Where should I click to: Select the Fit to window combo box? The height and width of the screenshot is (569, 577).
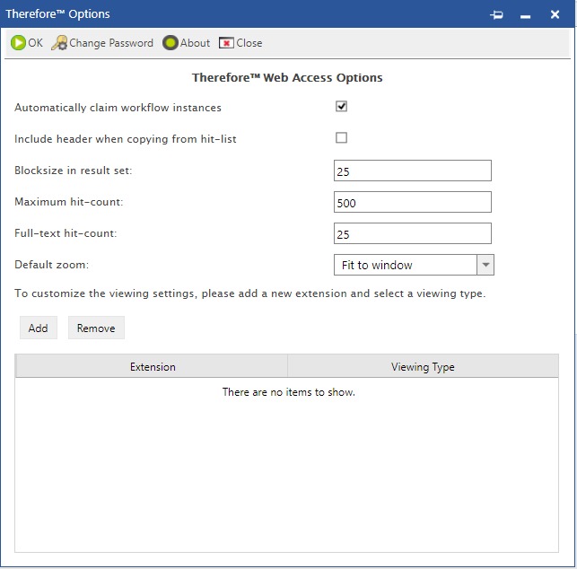(414, 265)
